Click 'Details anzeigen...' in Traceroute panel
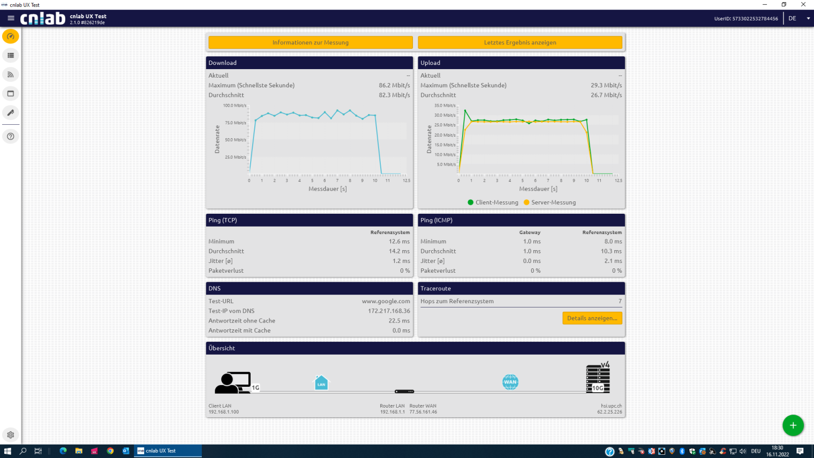Viewport: 814px width, 458px height. [592, 318]
